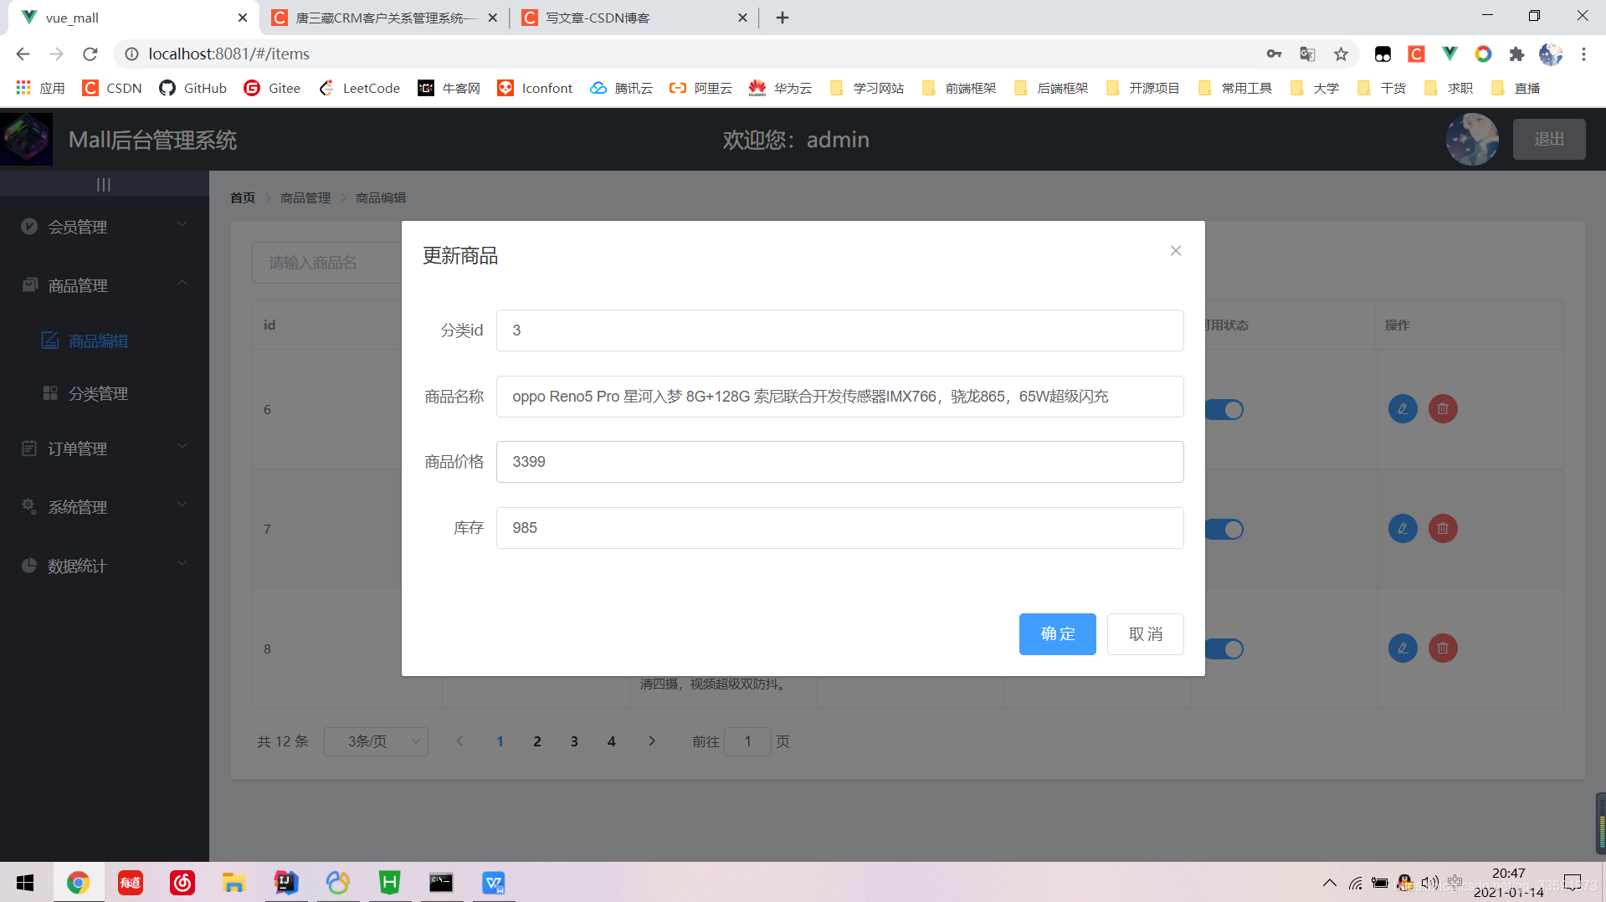Open 常用工具 bookmark folder
Viewport: 1606px width, 902px height.
pos(1235,89)
